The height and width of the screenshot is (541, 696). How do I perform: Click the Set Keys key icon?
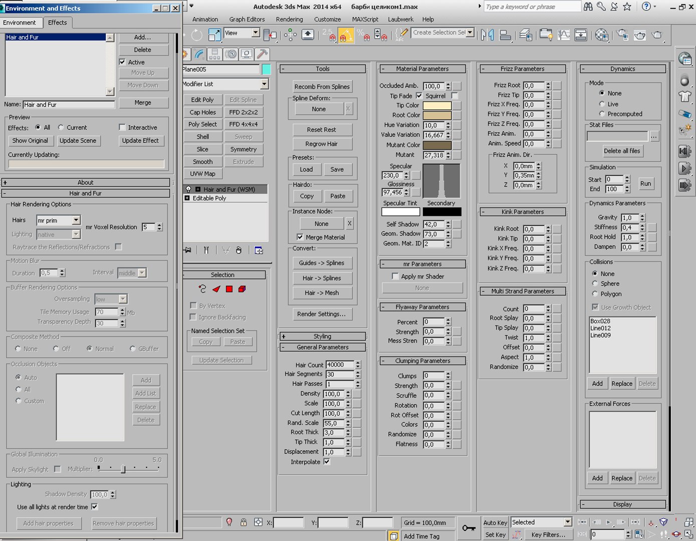pos(469,528)
